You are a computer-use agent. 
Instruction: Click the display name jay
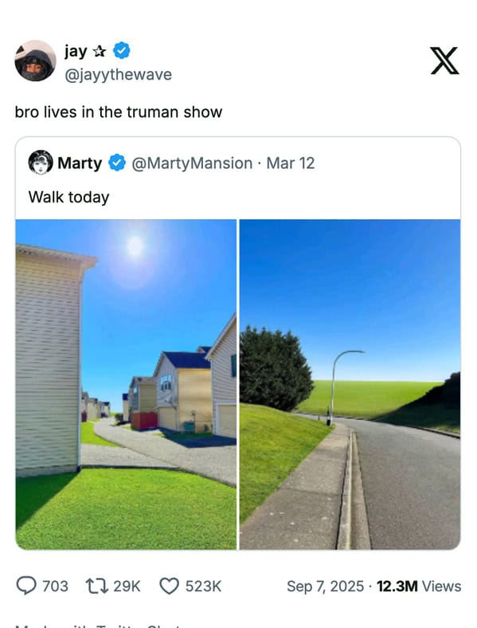(76, 51)
